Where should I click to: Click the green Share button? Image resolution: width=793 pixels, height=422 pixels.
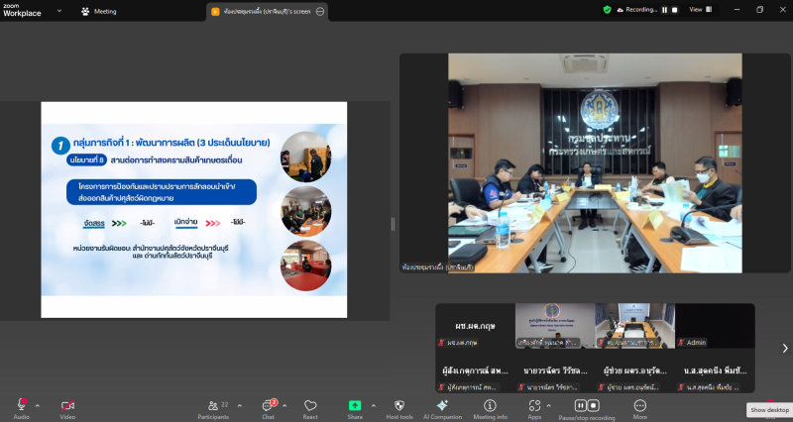354,406
